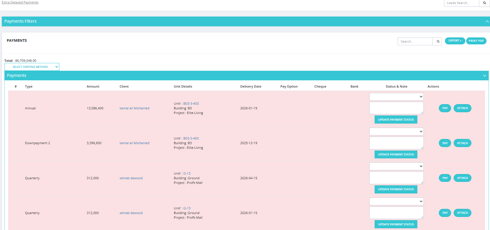Click note textarea in 2026-04-15 Quarterly row
490x230 pixels.
pos(396,178)
